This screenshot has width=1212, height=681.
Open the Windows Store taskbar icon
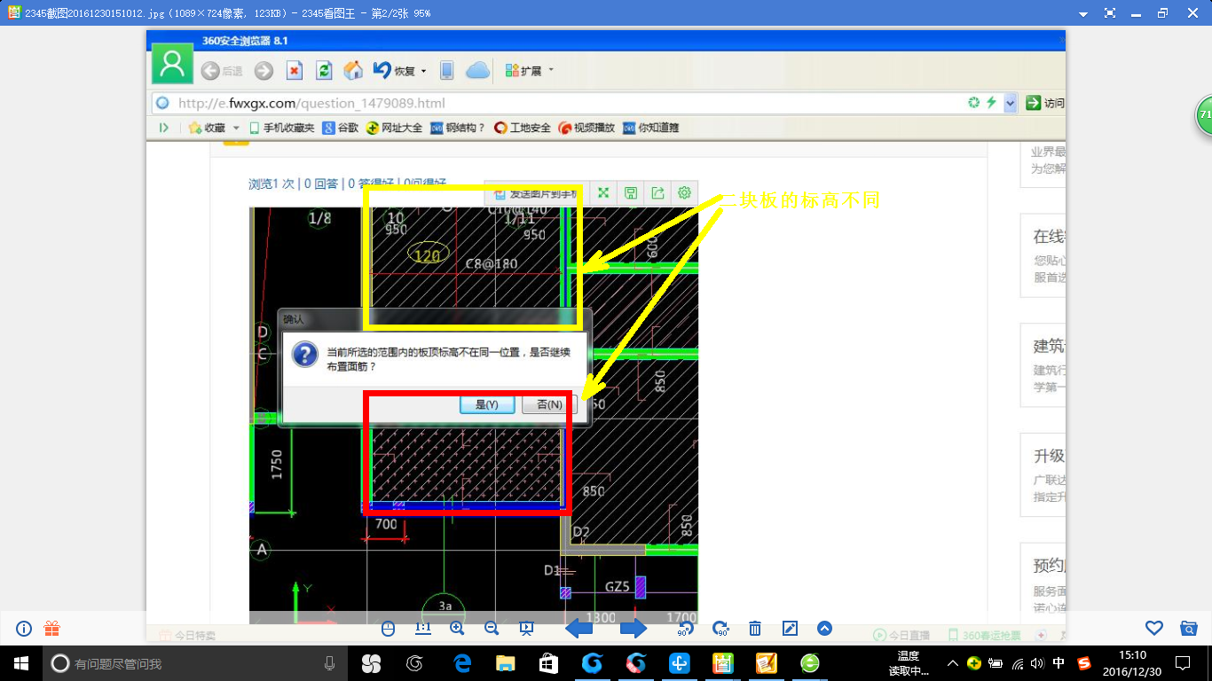pos(548,663)
